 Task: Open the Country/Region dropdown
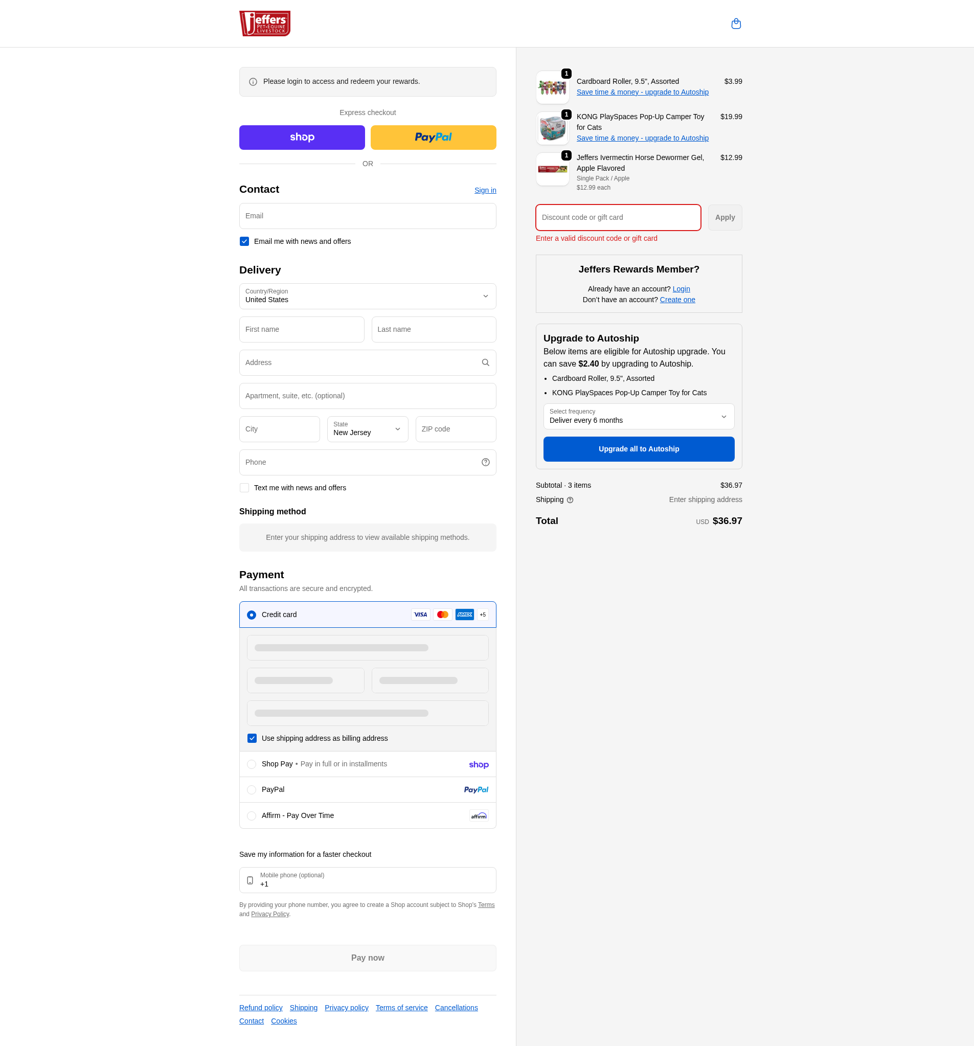pos(367,296)
